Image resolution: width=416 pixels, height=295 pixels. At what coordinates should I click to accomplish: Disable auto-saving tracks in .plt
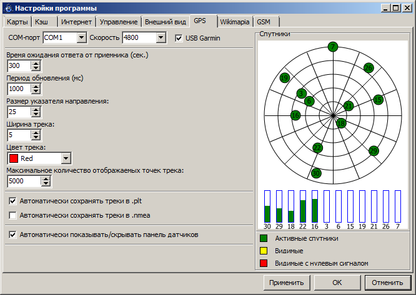pos(13,201)
